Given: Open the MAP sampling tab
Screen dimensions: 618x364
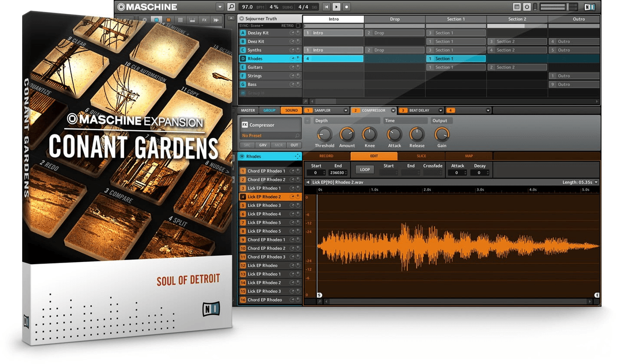Looking at the screenshot, I should 469,156.
